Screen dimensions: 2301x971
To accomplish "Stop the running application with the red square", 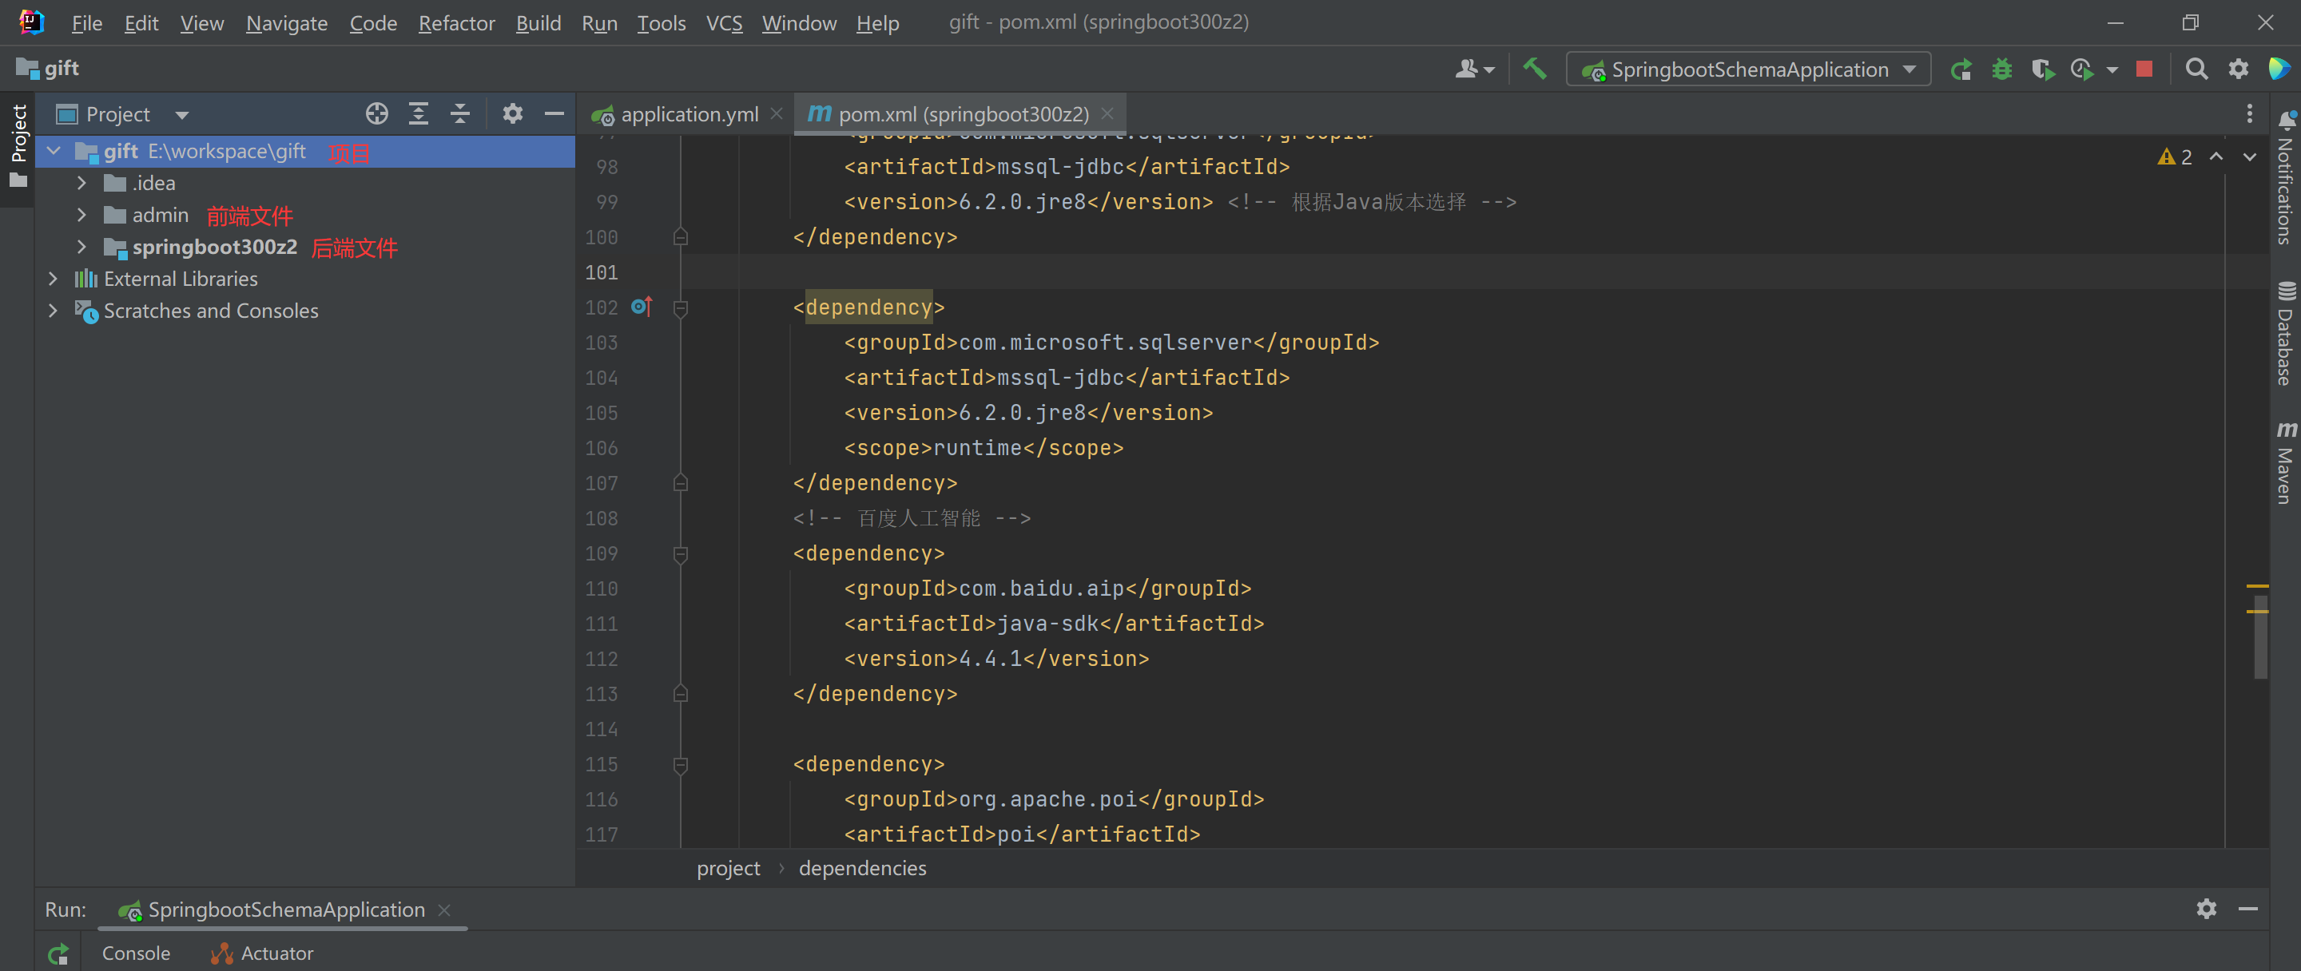I will click(2144, 69).
